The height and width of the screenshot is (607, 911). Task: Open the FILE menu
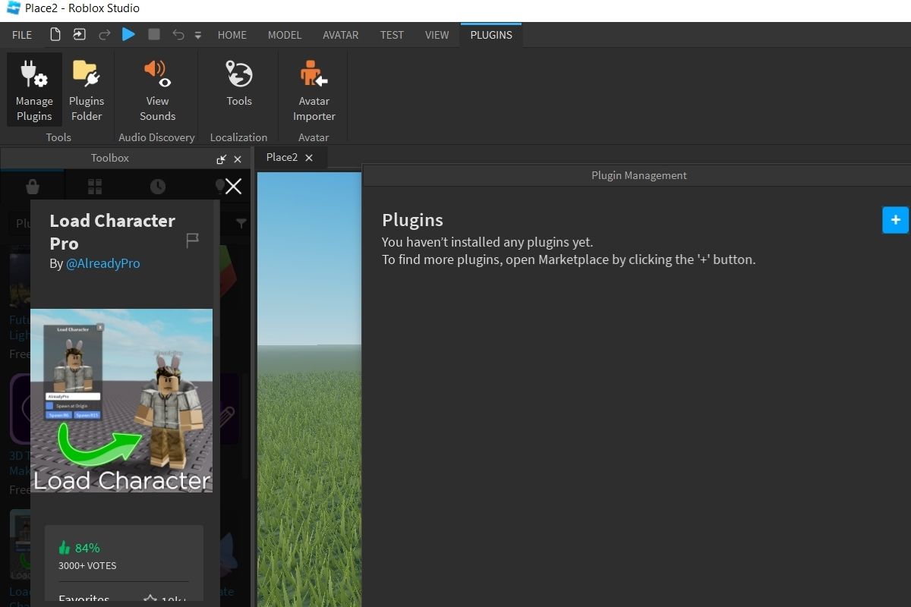(22, 35)
